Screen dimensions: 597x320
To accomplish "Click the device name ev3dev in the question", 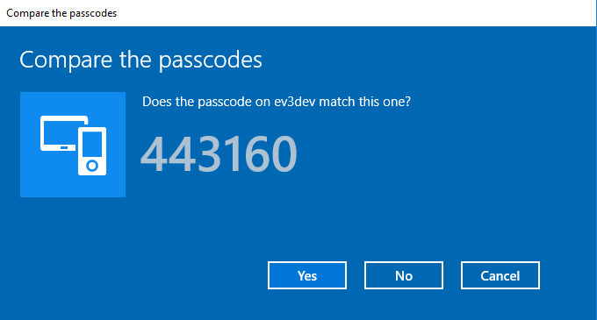I will coord(295,102).
